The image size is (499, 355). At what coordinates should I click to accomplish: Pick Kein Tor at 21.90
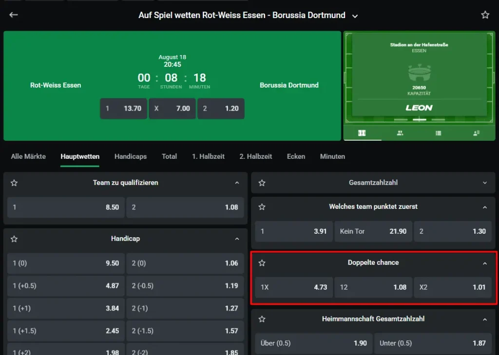[373, 231]
